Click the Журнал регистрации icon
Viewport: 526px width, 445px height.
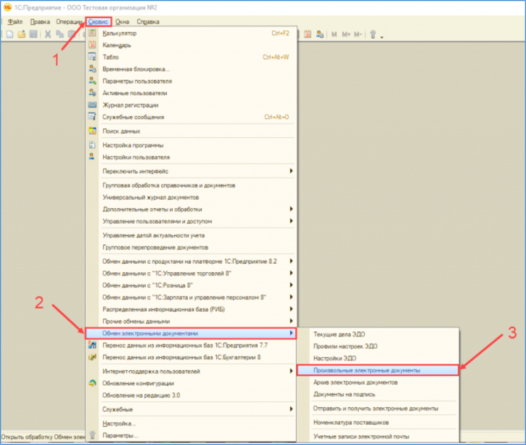click(x=93, y=105)
